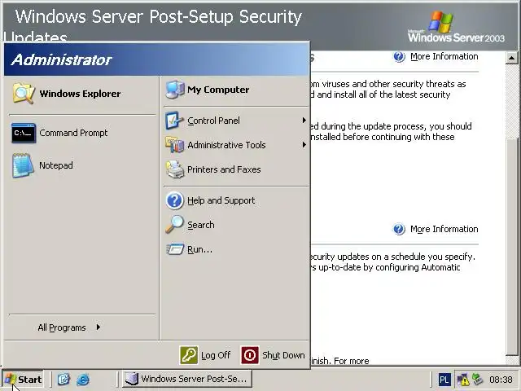The height and width of the screenshot is (391, 521).
Task: Click the network connection tray icon
Action: pos(478,379)
